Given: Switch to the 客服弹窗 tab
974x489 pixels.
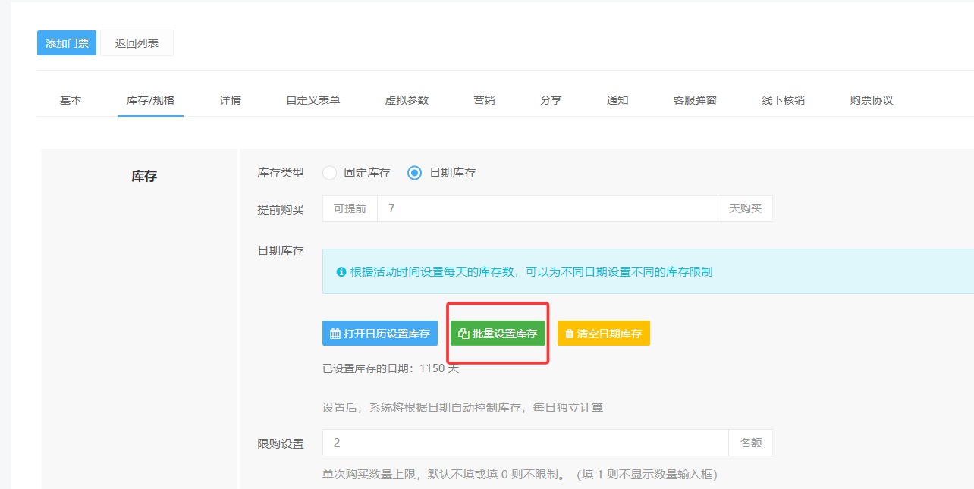Looking at the screenshot, I should (695, 100).
